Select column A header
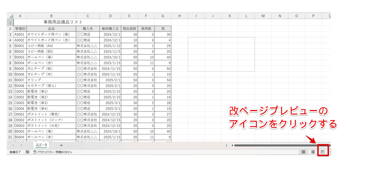 point(20,16)
